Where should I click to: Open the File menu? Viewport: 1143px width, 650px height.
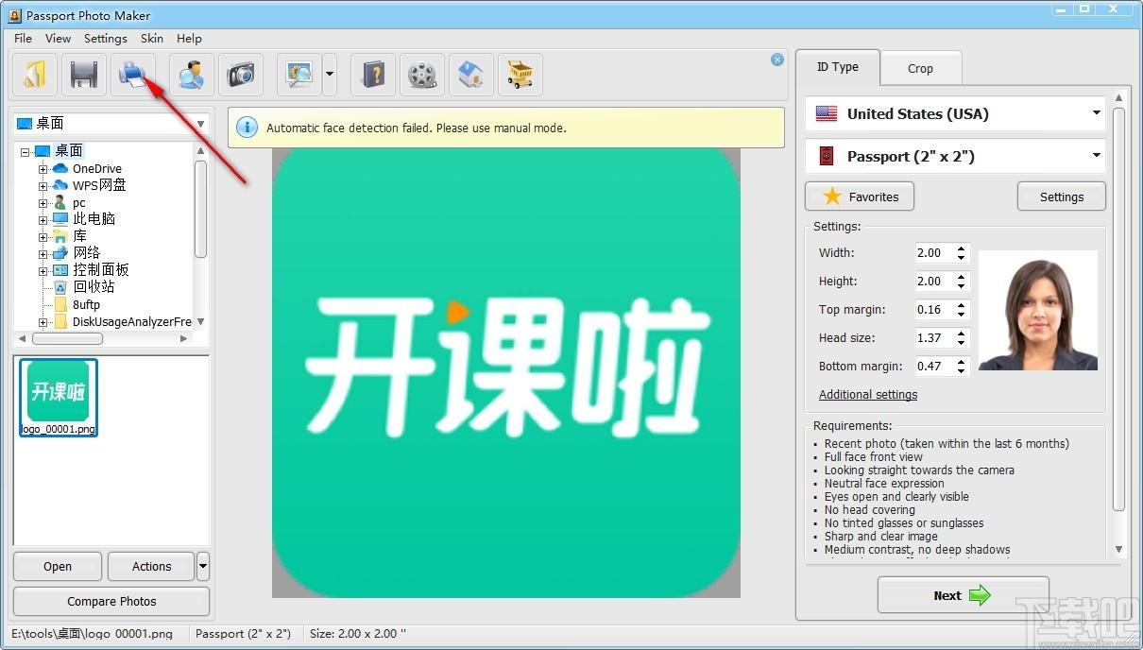23,39
